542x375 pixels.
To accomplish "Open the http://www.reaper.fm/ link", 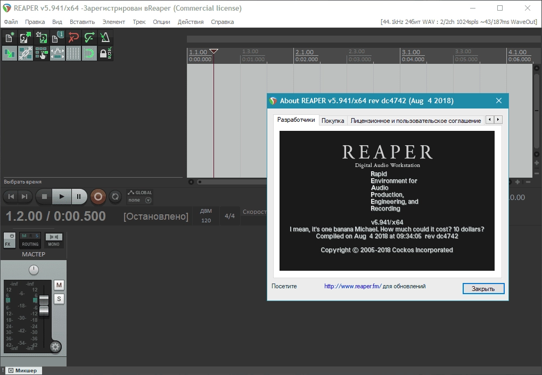I will pyautogui.click(x=352, y=286).
